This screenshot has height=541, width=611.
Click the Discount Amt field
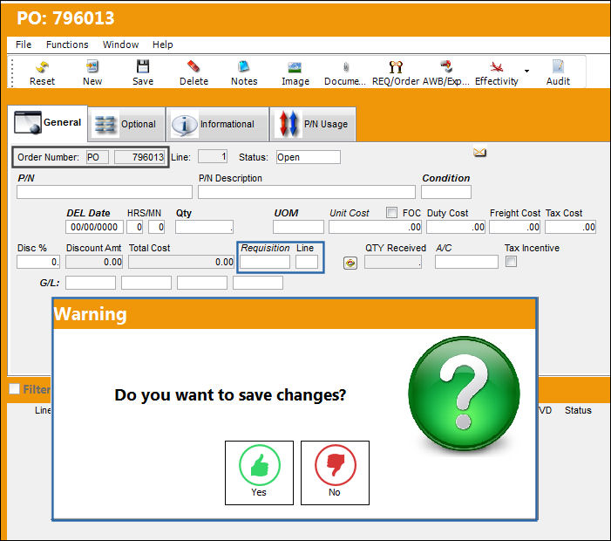tap(94, 262)
